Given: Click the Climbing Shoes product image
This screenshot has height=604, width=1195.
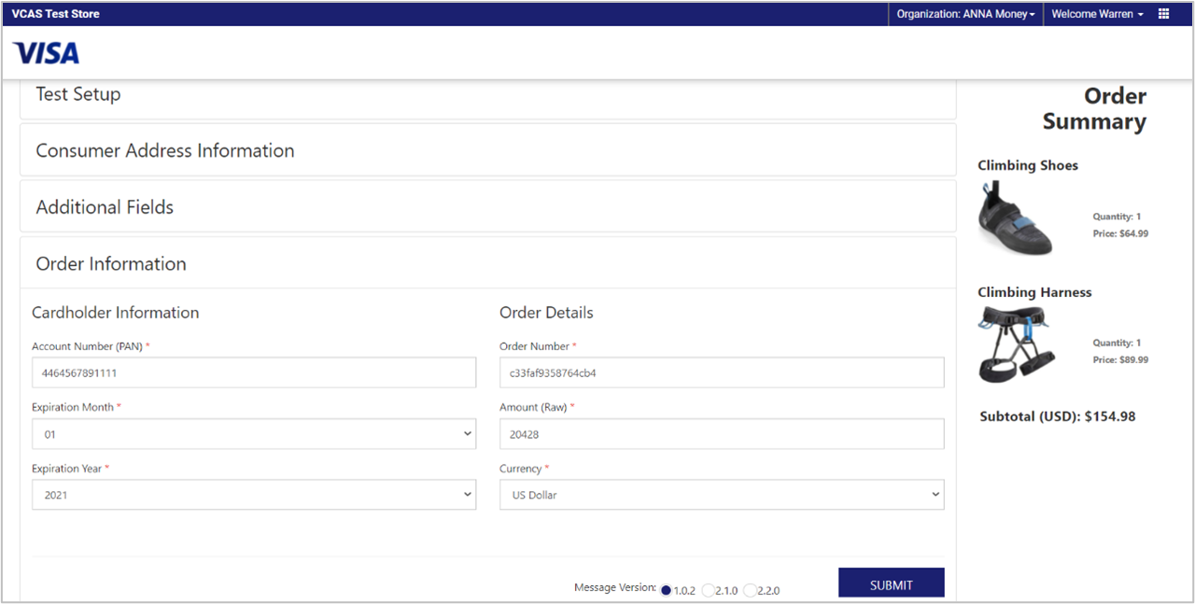Looking at the screenshot, I should [x=1016, y=218].
